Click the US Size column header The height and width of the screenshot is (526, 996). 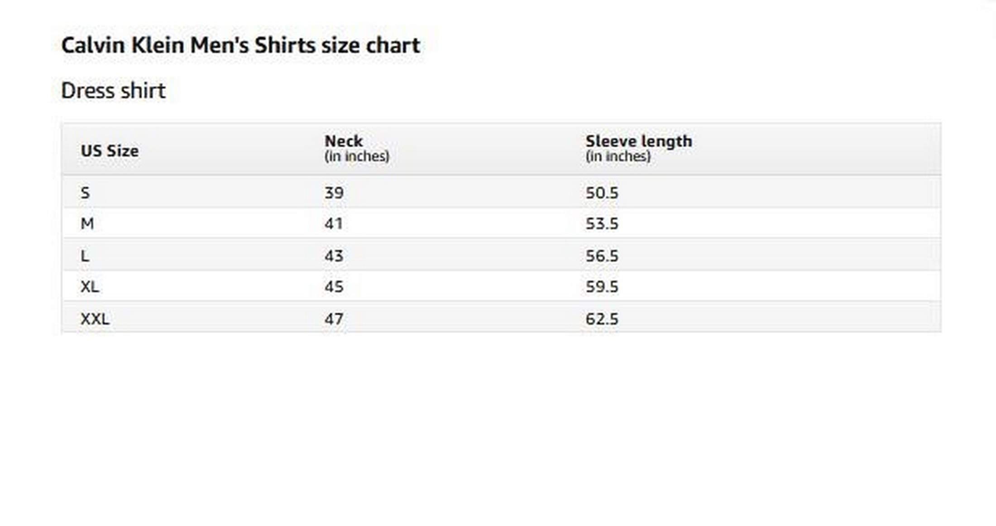pos(110,151)
